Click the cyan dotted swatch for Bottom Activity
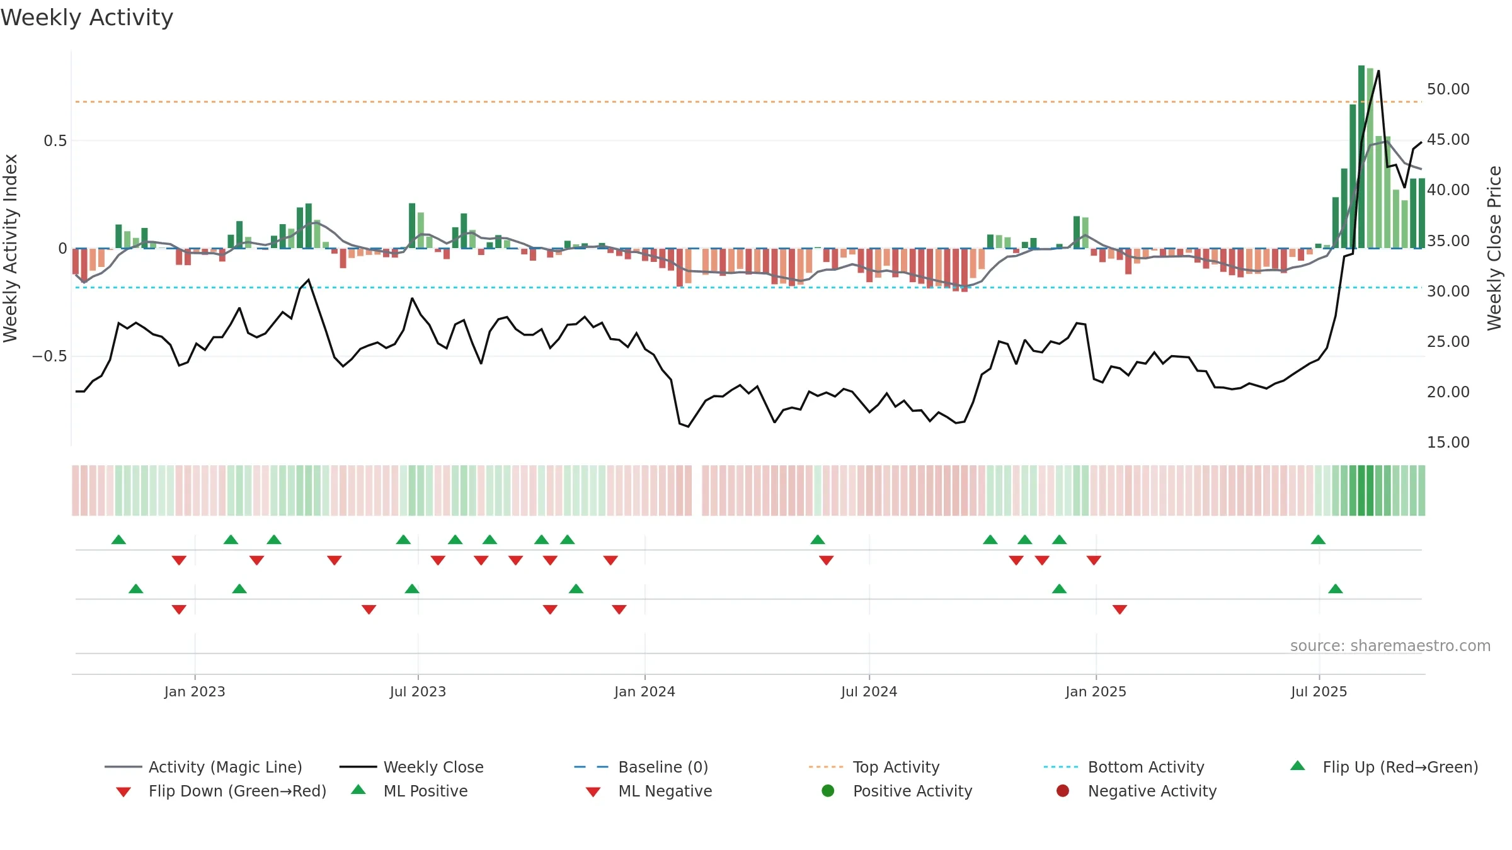The height and width of the screenshot is (850, 1512). [1061, 767]
